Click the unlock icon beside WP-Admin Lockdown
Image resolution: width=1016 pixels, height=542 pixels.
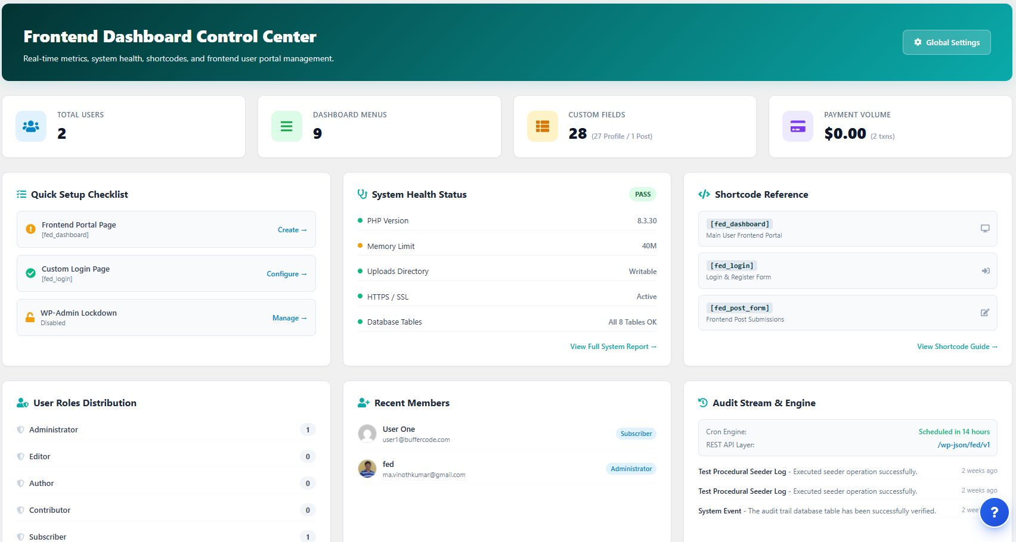(x=30, y=317)
